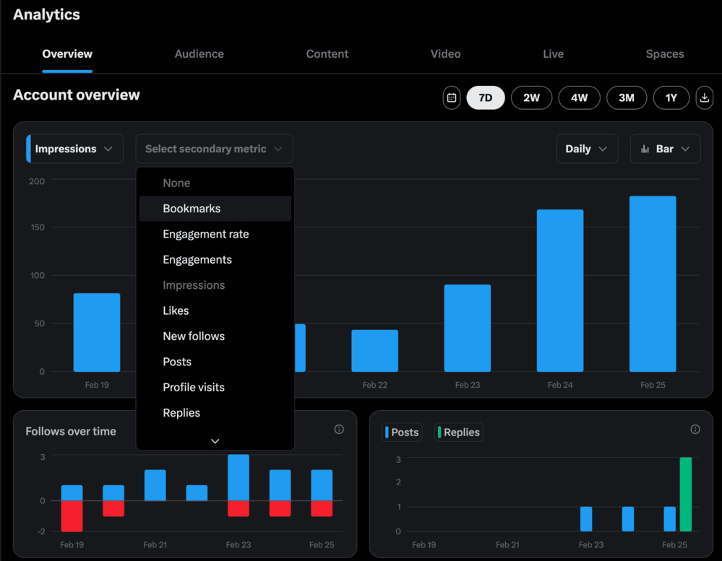Toggle the Replies series legend

tap(458, 432)
